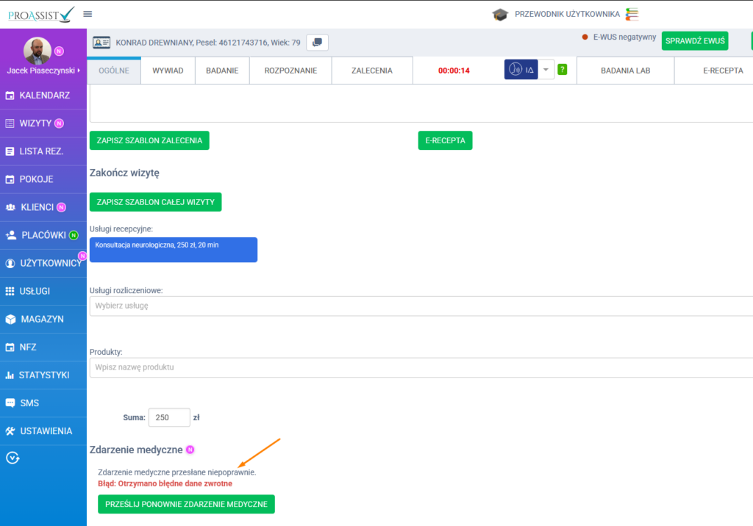Screen dimensions: 753x526
Task: Click the Sprawdź EWUŚ button
Action: point(694,41)
